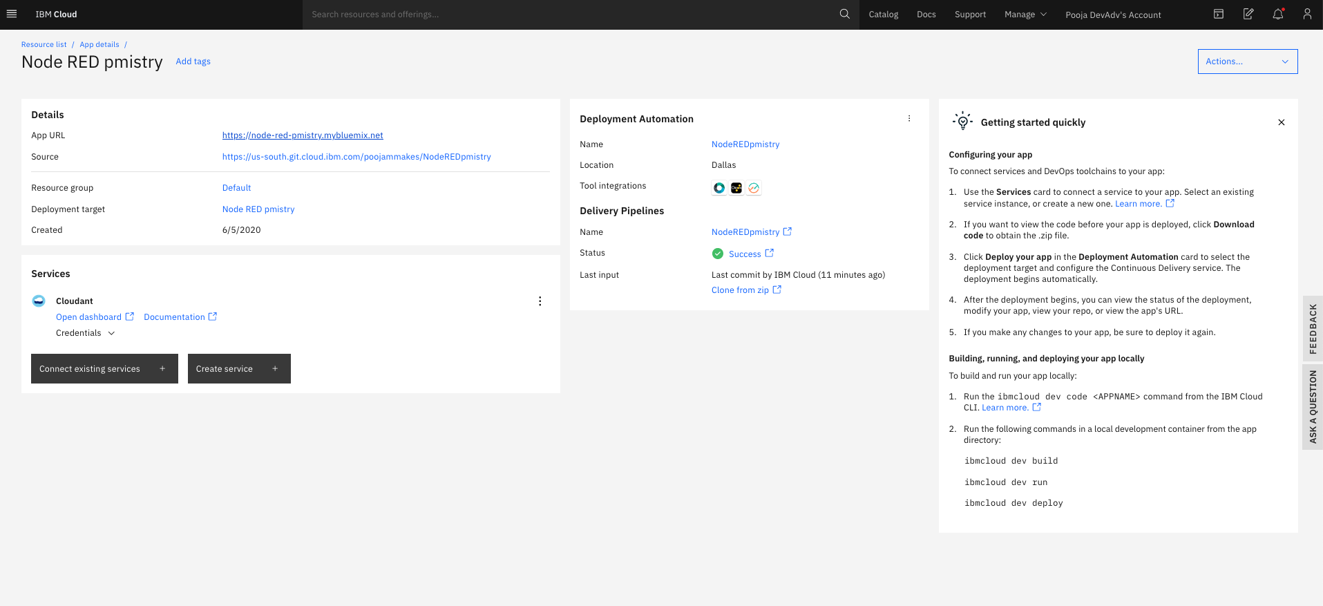1323x606 pixels.
Task: Click Connect existing services button
Action: pos(104,369)
